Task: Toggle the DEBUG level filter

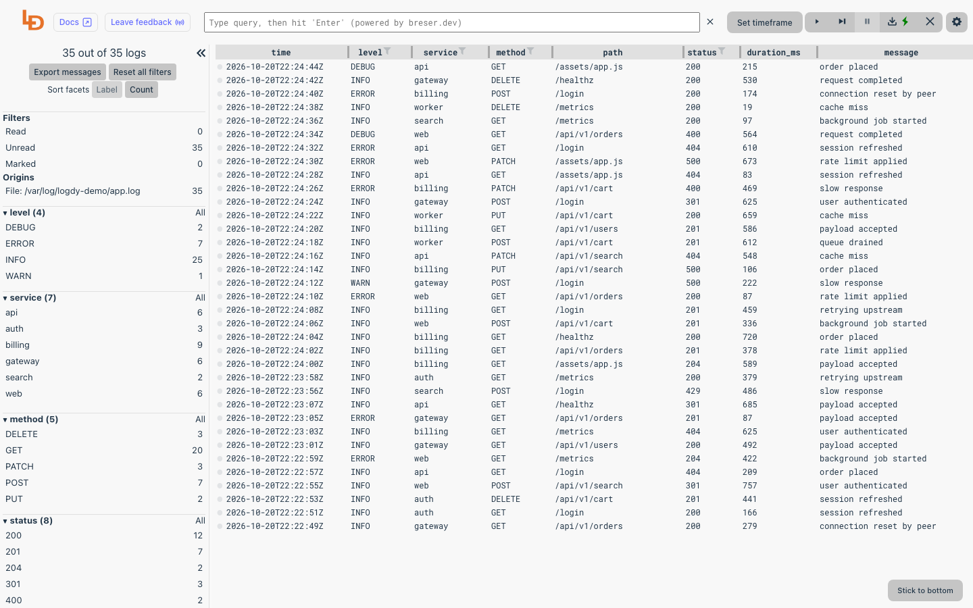Action: point(104,228)
